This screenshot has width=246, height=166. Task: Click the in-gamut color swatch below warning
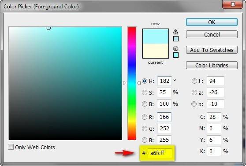pos(176,39)
